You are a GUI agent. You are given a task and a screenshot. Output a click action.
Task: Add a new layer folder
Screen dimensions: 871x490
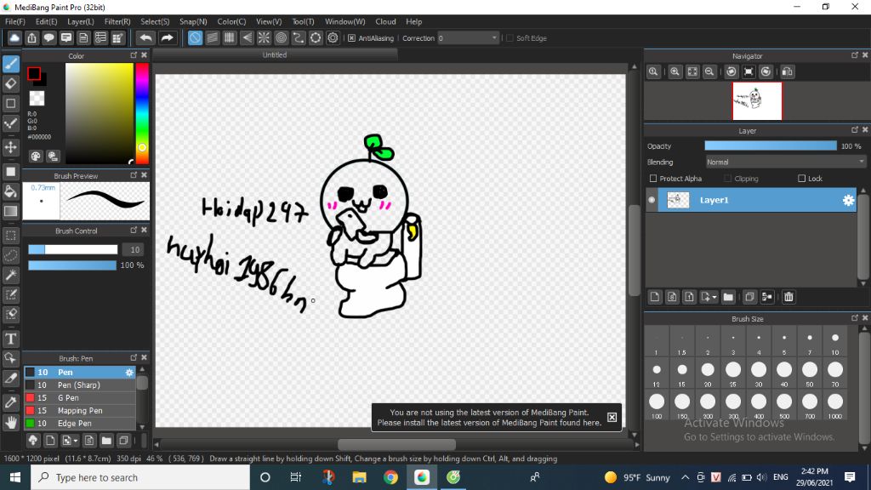[x=728, y=297]
